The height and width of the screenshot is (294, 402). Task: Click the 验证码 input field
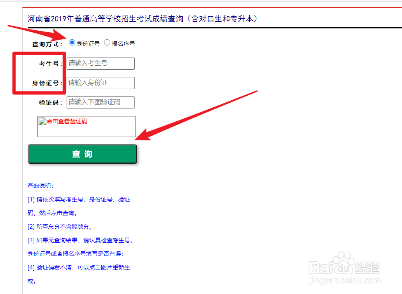pos(100,102)
